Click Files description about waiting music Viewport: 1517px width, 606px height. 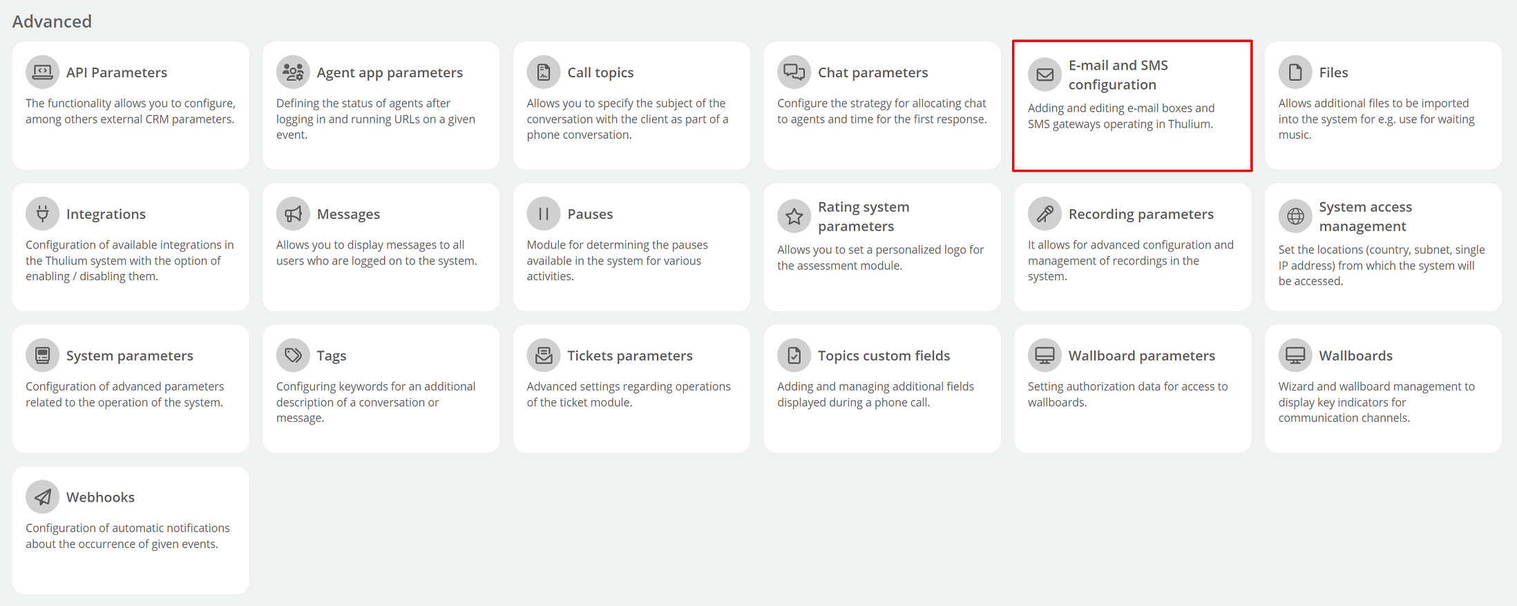click(x=1377, y=119)
